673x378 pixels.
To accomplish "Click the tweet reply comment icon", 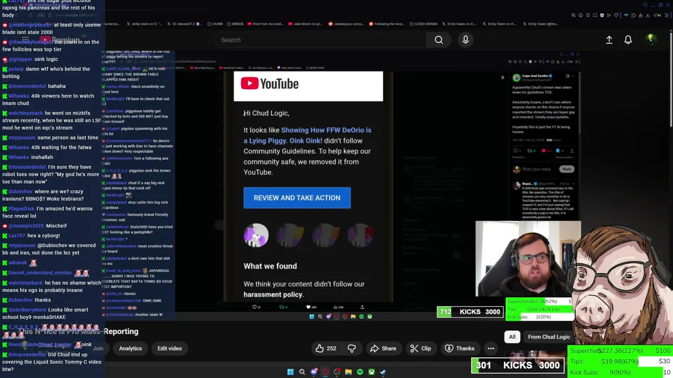I will click(516, 151).
